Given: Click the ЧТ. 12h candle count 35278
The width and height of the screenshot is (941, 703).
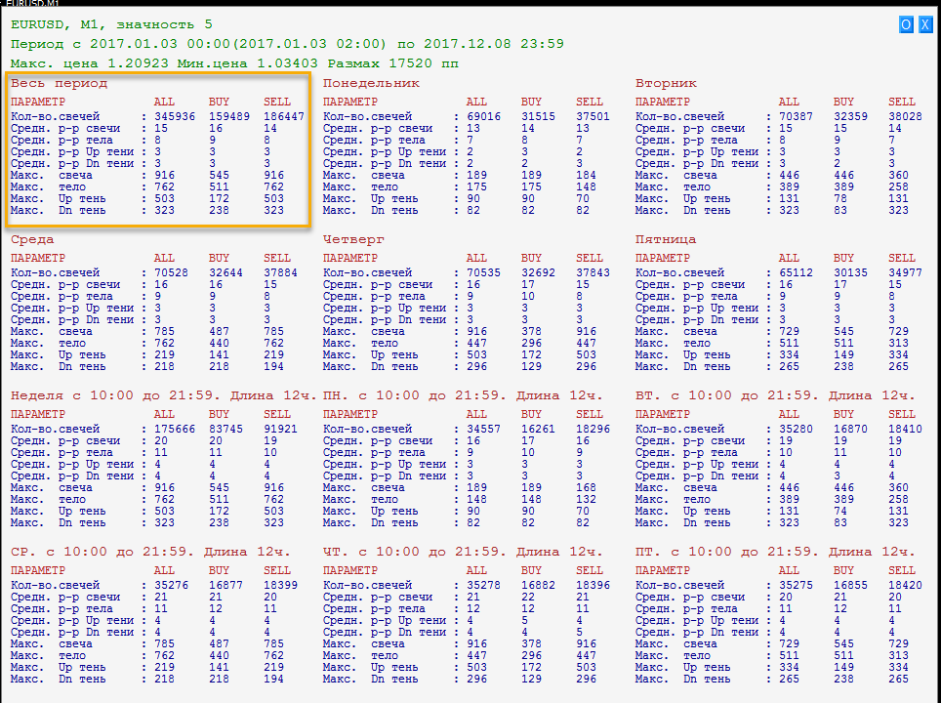Looking at the screenshot, I should click(484, 585).
